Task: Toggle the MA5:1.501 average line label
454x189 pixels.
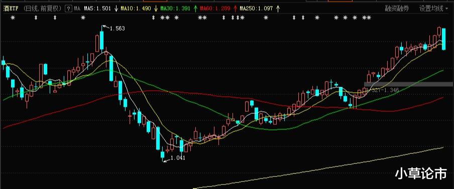Action: coord(97,9)
